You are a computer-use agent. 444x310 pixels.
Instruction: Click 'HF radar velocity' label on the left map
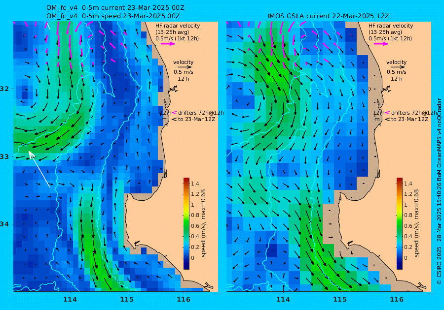point(178,26)
